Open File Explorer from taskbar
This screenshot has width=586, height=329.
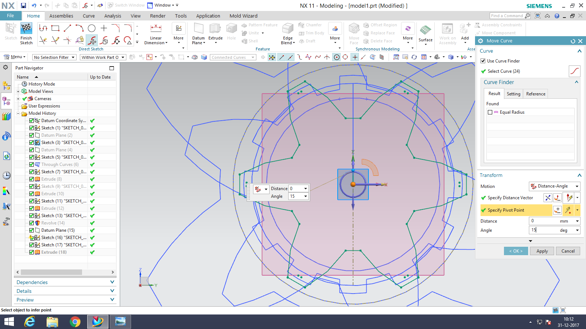(52, 322)
